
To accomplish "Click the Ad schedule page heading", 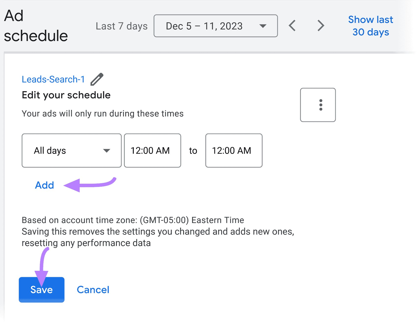I will (x=36, y=26).
